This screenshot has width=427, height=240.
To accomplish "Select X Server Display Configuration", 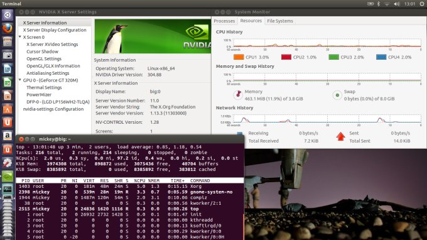I will 55,30.
